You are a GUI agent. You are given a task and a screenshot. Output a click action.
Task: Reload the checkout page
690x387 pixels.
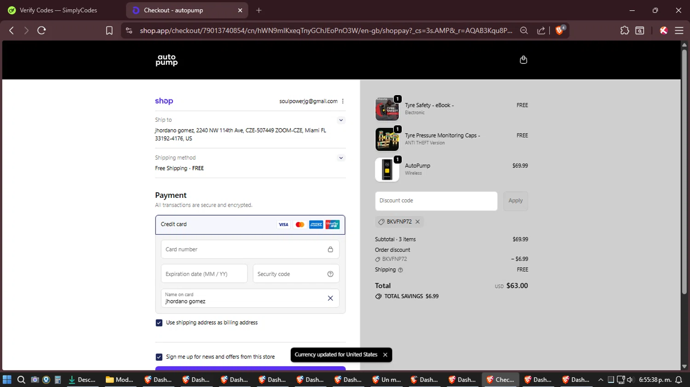tap(41, 30)
